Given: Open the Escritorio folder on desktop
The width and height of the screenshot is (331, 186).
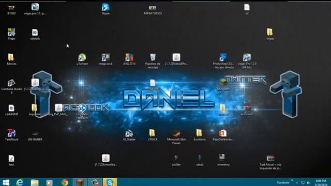Looking at the screenshot, I should (199, 133).
